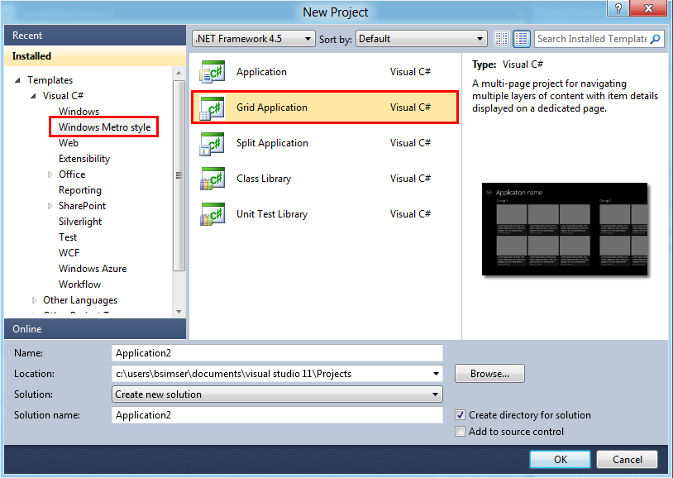Select the 'Unit Test Library' template name
Image resolution: width=673 pixels, height=478 pixels.
click(272, 214)
